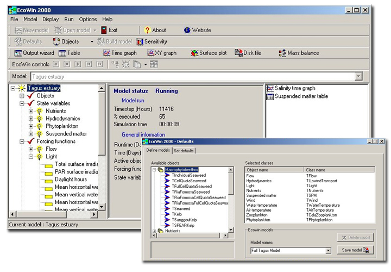Screen dimensions: 391x272
Task: Expand Nutrients folder in Available objects
Action: [x=154, y=231]
